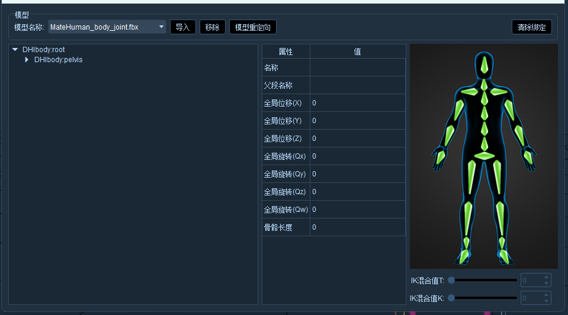Open the model name dropdown MateHuman_body_joint.fbx
568x315 pixels.
point(107,27)
